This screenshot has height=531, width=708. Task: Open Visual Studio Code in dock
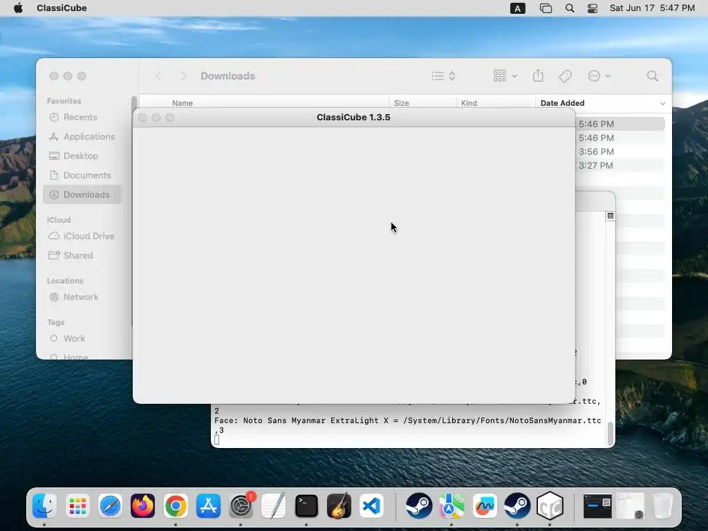(372, 505)
